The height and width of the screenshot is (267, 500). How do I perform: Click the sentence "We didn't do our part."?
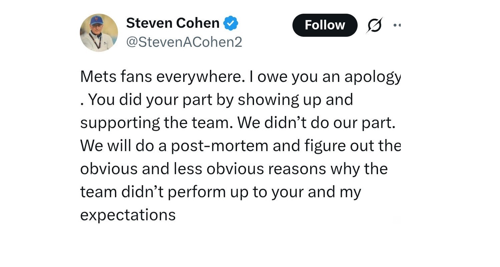316,123
